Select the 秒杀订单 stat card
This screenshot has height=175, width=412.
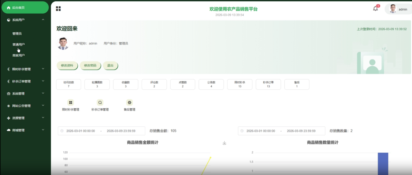click(268, 84)
